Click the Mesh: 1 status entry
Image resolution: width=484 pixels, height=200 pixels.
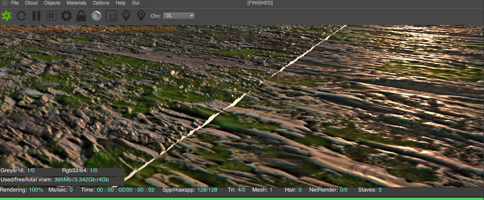262,190
